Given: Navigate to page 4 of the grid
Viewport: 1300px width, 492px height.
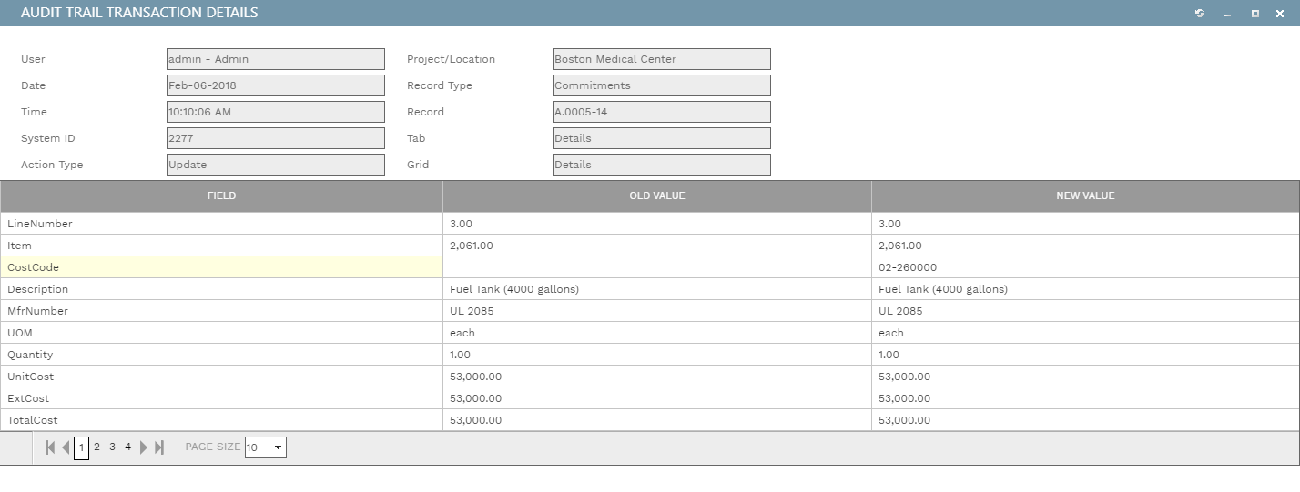Looking at the screenshot, I should (x=127, y=447).
